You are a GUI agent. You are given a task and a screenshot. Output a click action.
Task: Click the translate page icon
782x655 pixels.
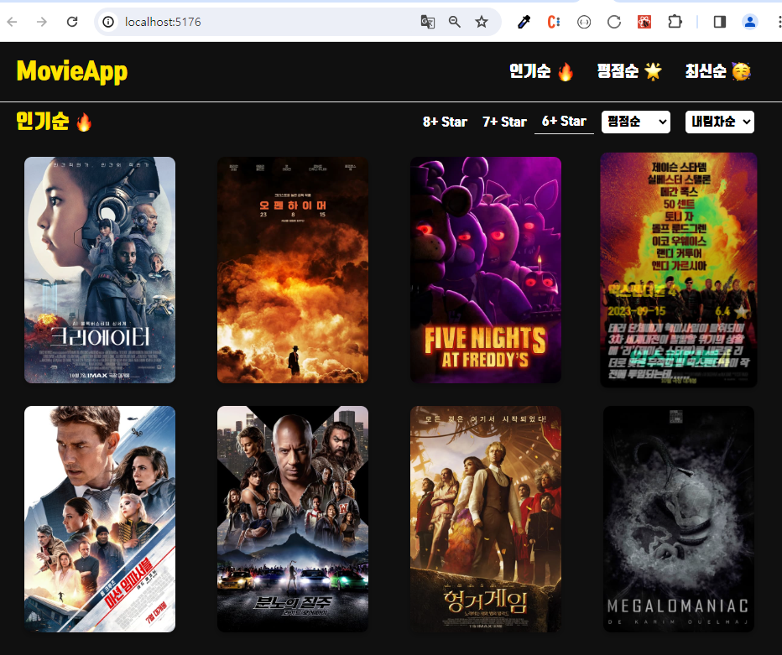(427, 22)
